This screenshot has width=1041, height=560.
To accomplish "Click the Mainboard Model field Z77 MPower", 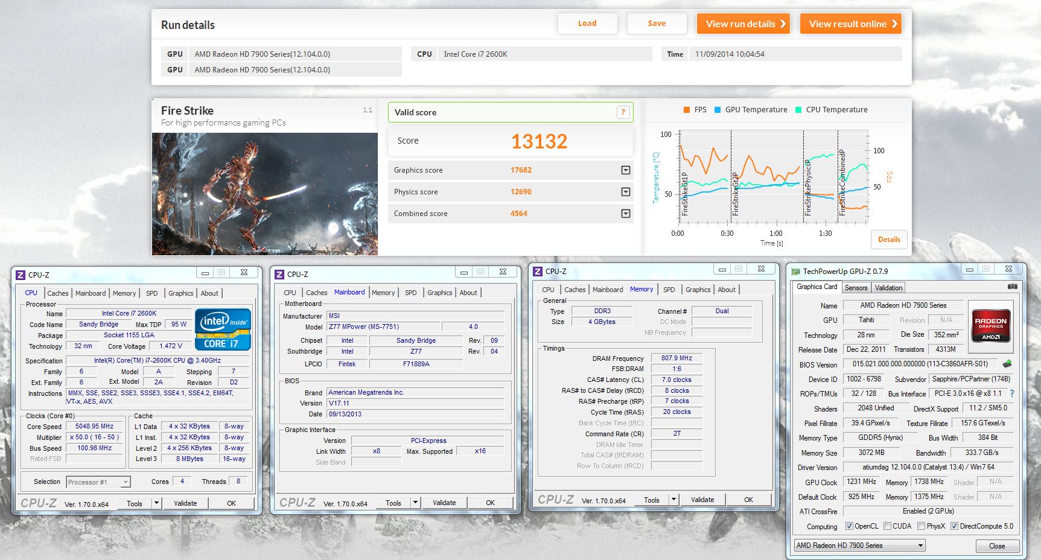I will click(384, 326).
